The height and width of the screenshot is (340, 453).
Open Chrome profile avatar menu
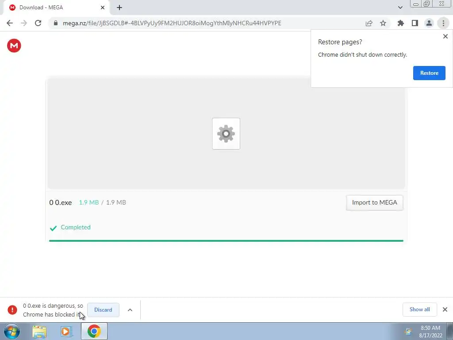[x=429, y=23]
